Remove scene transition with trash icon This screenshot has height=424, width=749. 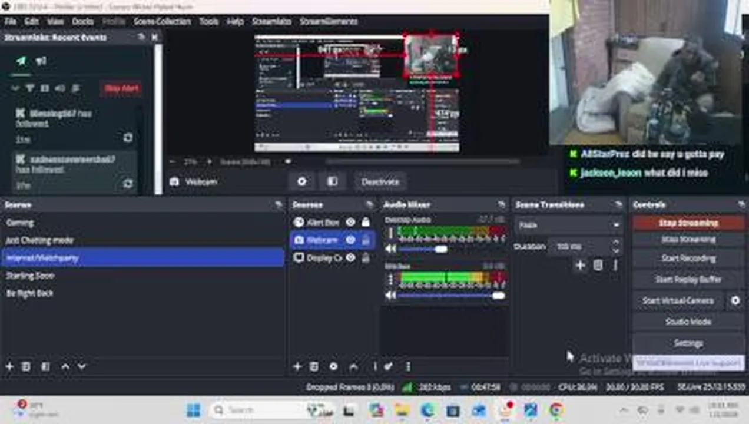coord(598,265)
